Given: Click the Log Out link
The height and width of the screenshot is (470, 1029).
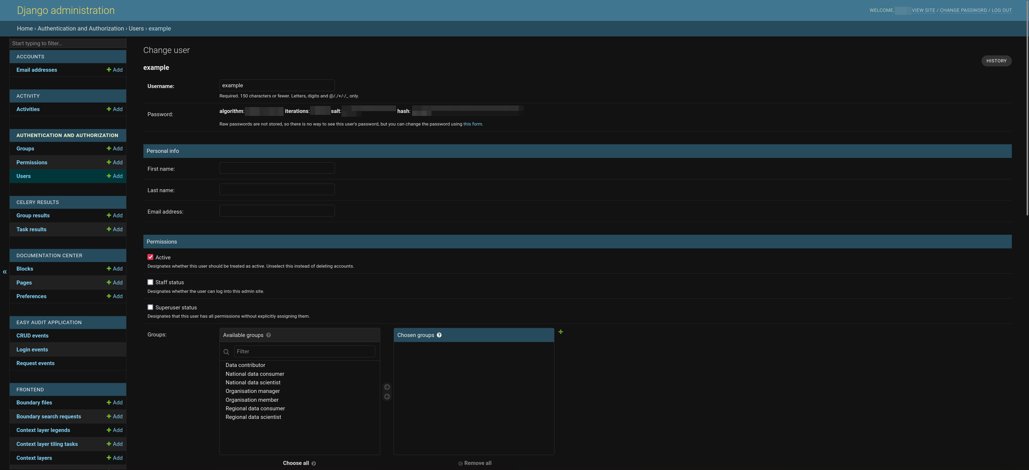Looking at the screenshot, I should (x=1001, y=10).
